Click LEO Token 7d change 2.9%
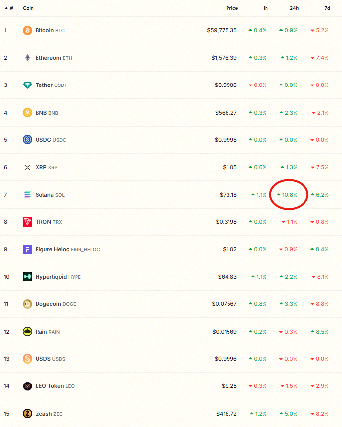Screen dimensions: 342x427 [x=320, y=386]
